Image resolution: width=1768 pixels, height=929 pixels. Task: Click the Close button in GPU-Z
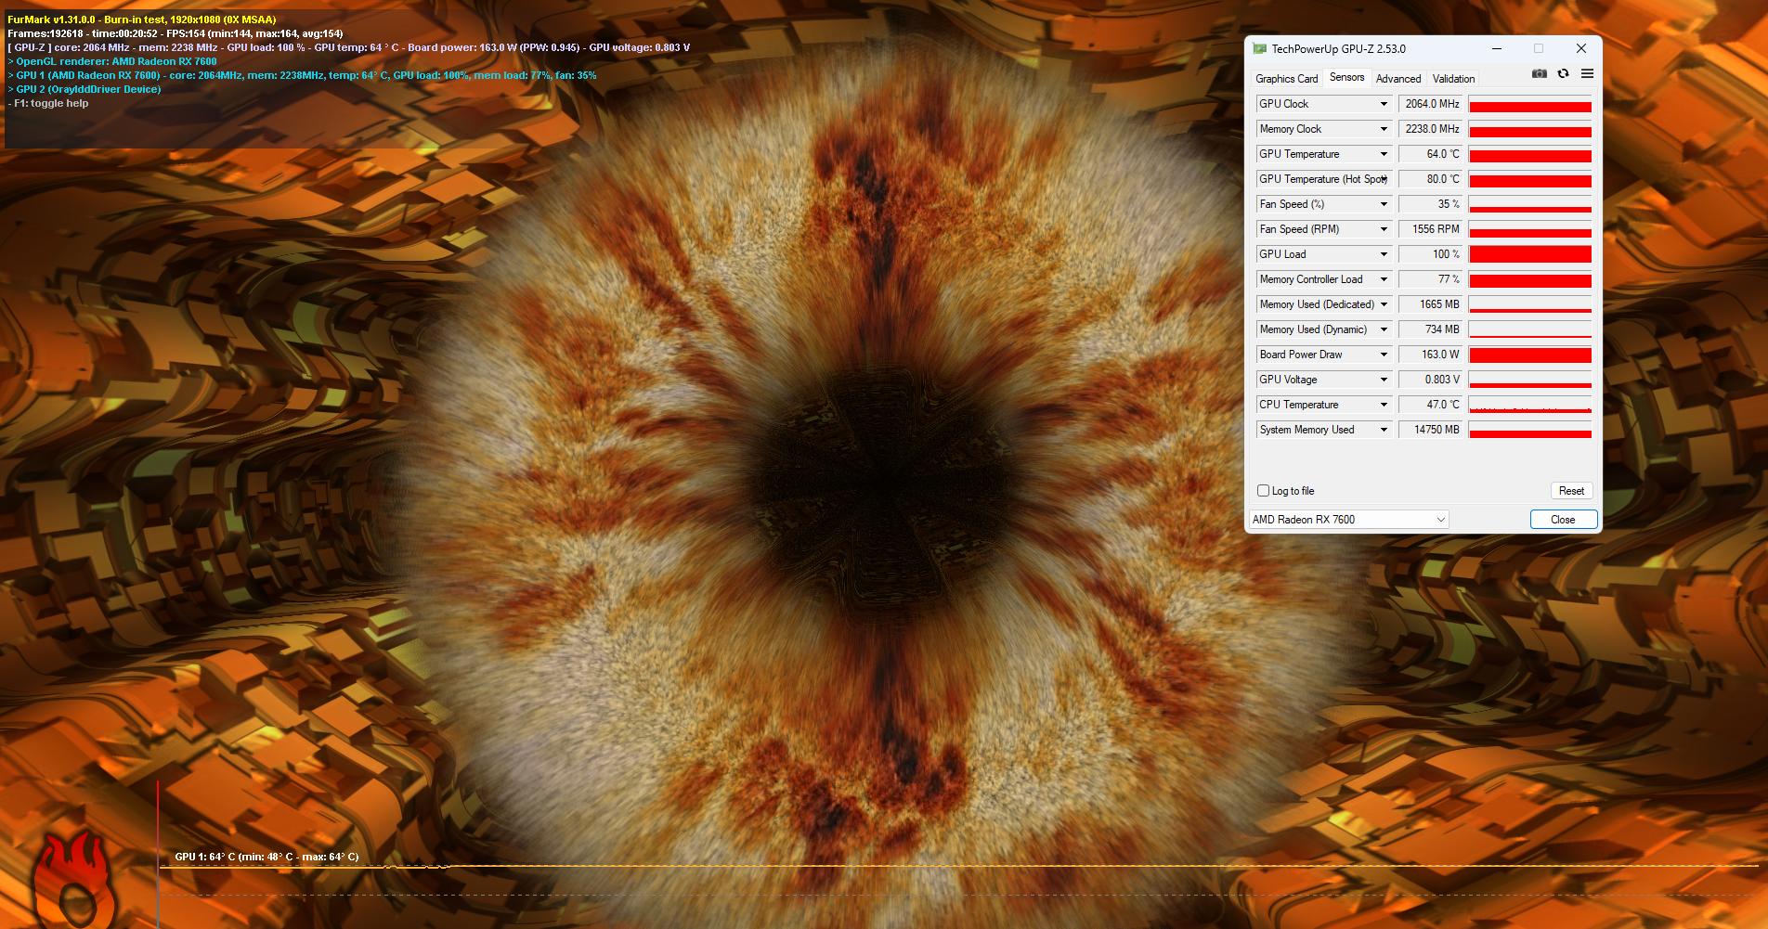pos(1563,520)
